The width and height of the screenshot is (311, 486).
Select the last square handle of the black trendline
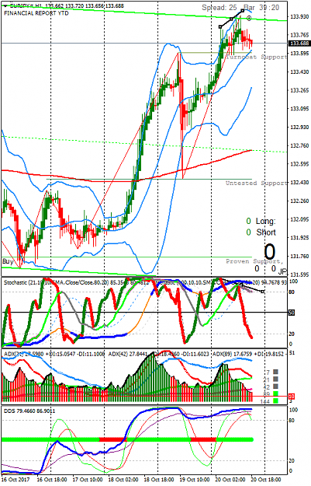point(243,11)
